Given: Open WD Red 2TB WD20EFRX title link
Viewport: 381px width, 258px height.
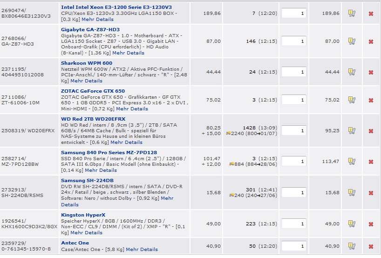Looking at the screenshot, I should click(x=93, y=119).
